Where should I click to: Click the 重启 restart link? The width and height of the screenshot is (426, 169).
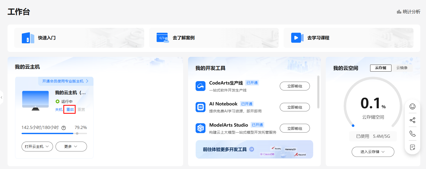pos(70,110)
